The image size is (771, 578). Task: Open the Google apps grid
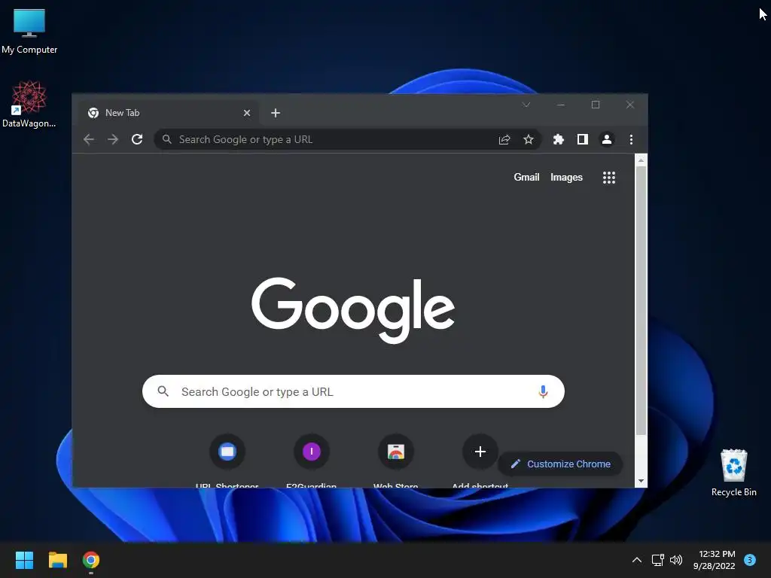[x=608, y=178]
